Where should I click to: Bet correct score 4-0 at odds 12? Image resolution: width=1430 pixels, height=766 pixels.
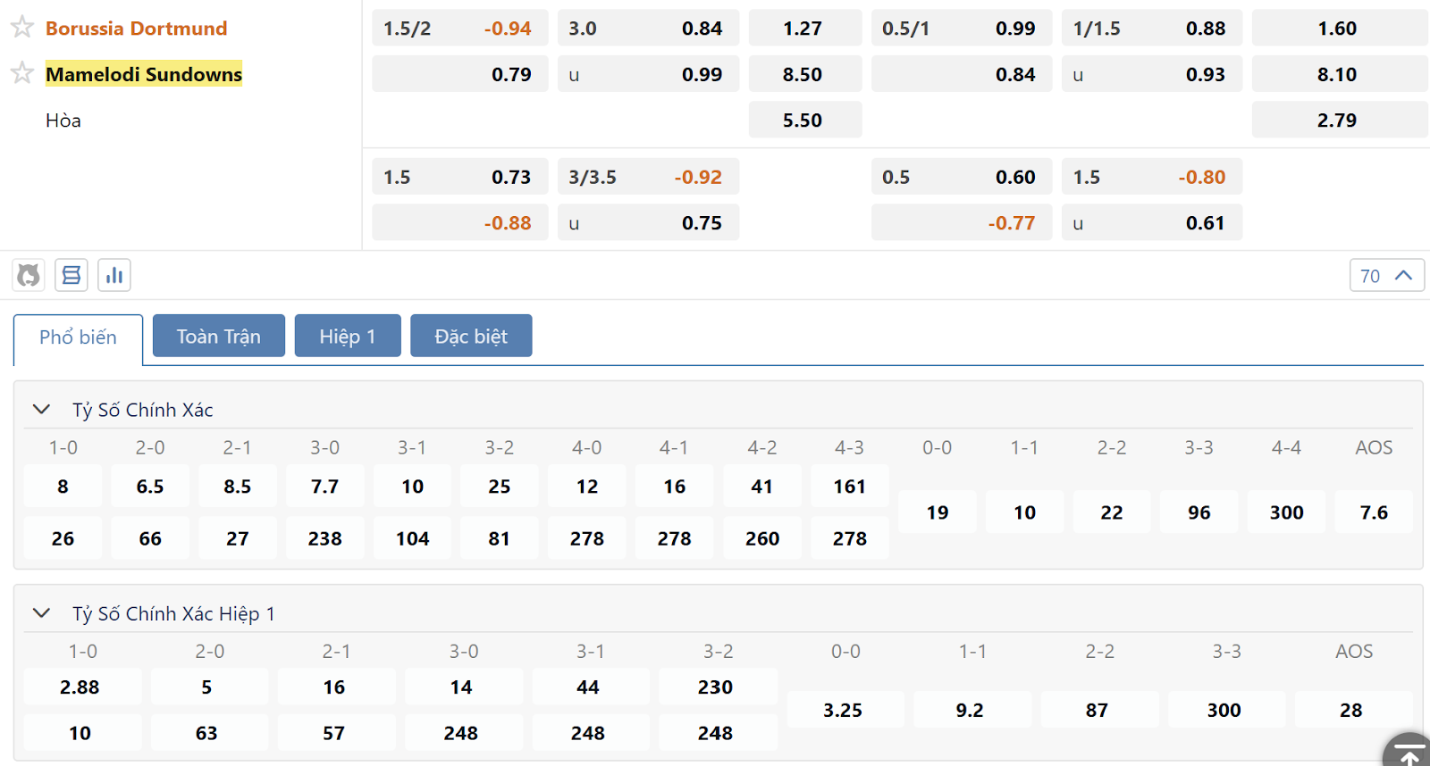[x=587, y=487]
